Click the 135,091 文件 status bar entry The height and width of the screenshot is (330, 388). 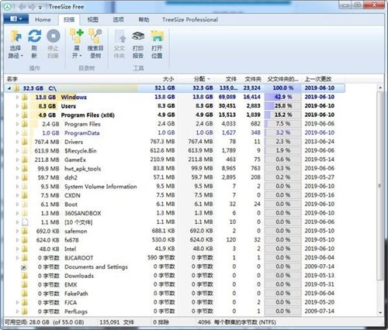[x=117, y=322]
